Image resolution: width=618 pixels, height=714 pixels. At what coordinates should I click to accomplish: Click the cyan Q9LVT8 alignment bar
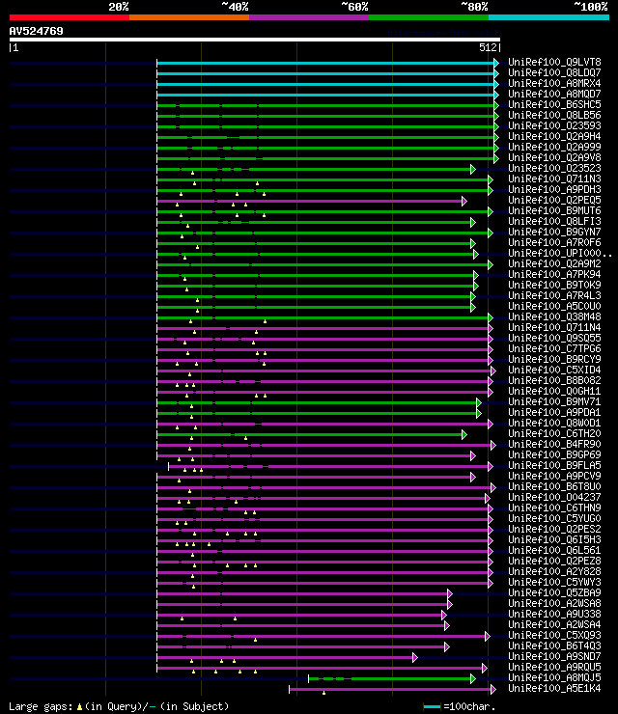(x=325, y=63)
